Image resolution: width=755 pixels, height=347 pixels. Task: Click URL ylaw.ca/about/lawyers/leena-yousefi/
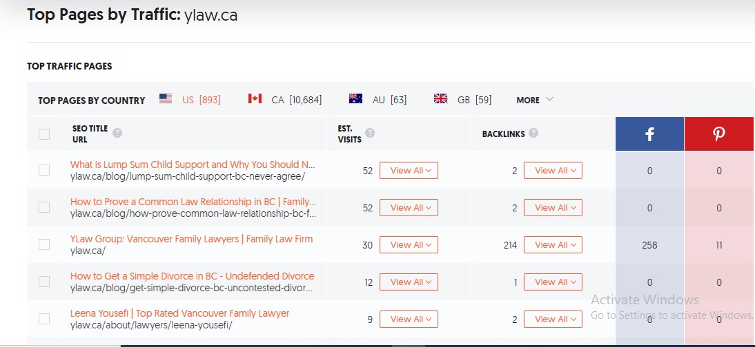(x=151, y=325)
